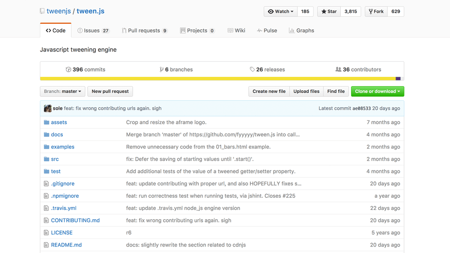Open the Watch notifications dropdown
Image resolution: width=450 pixels, height=253 pixels.
click(x=281, y=11)
